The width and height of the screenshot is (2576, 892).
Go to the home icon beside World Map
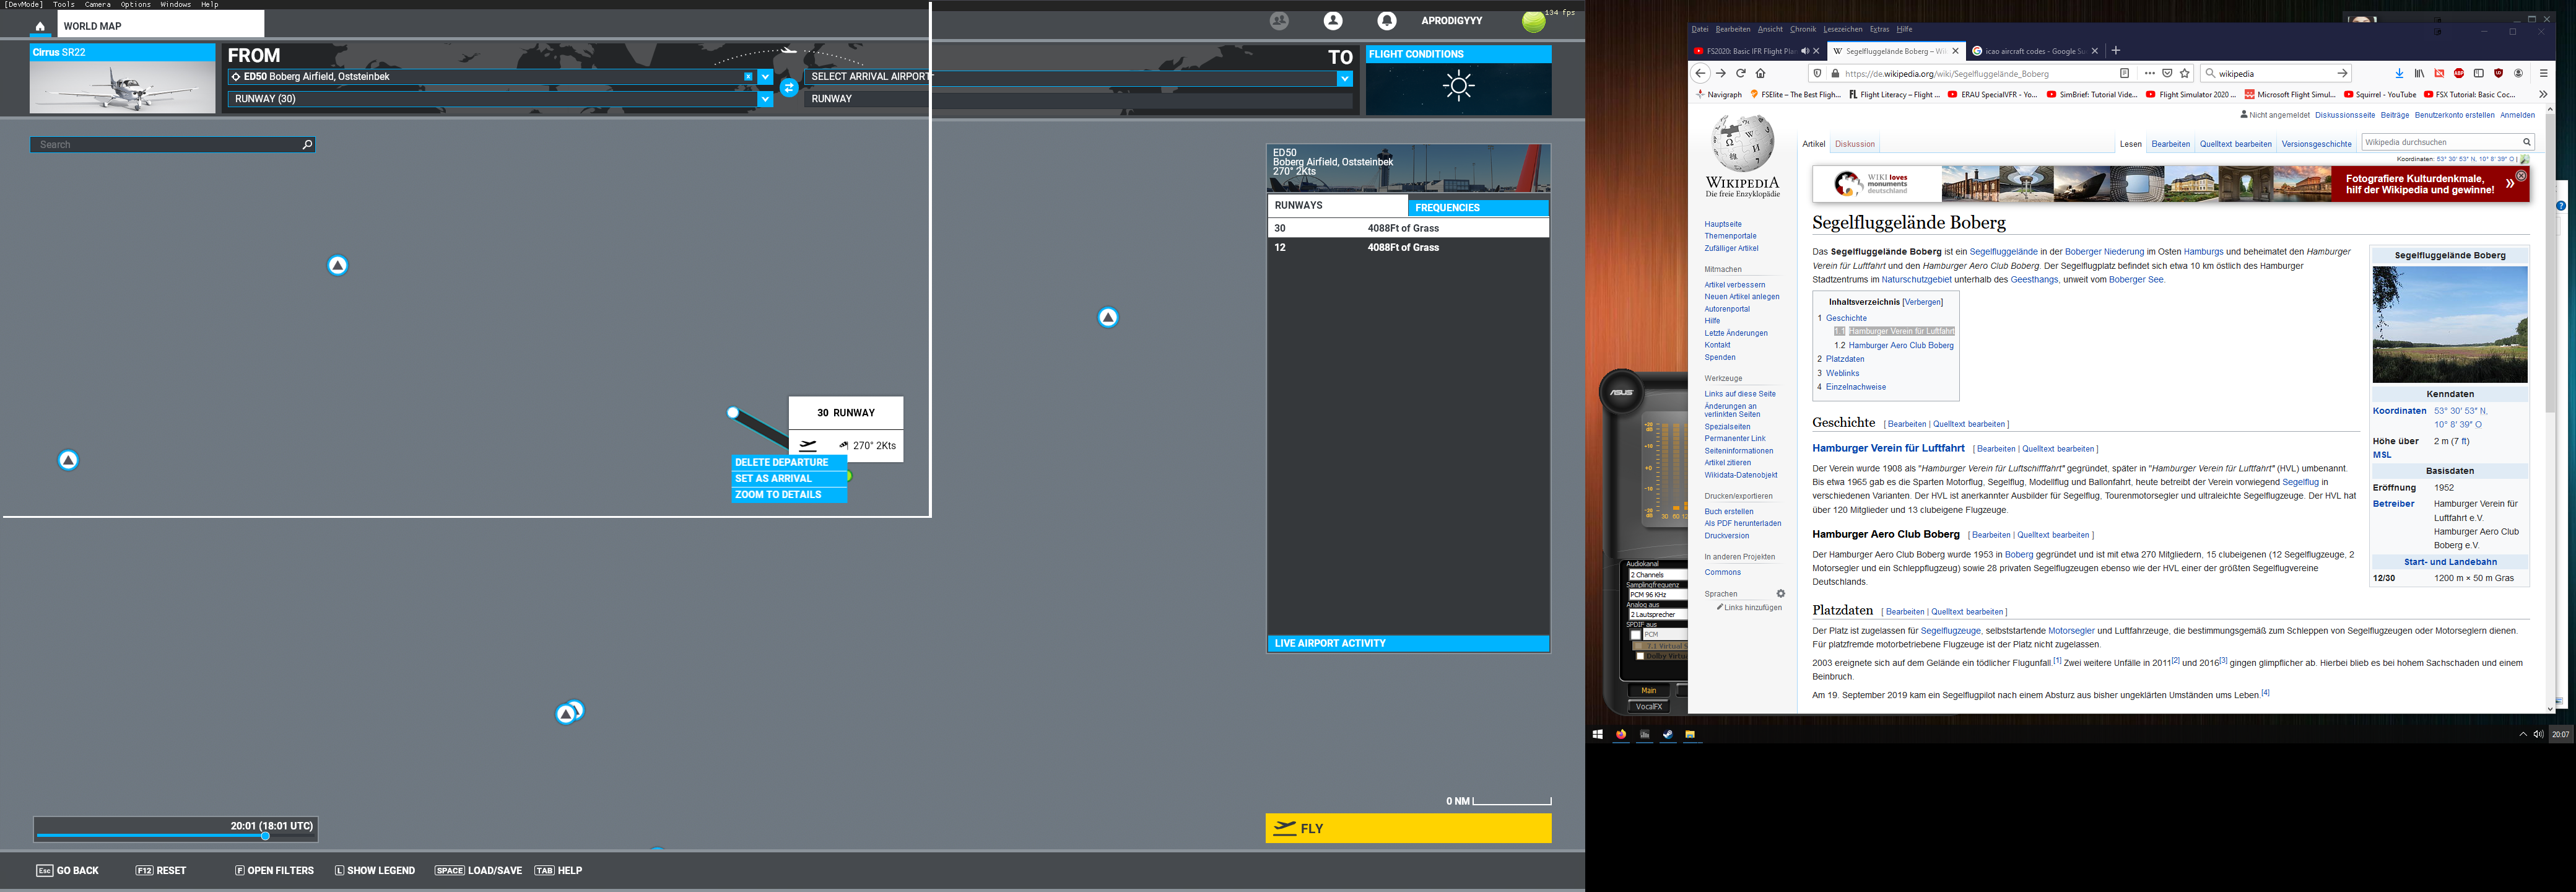click(40, 26)
